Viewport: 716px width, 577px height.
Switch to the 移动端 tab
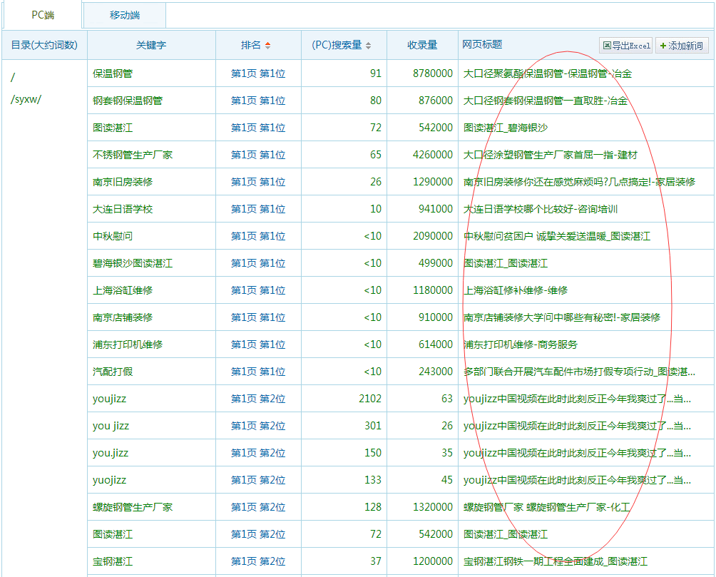click(125, 15)
